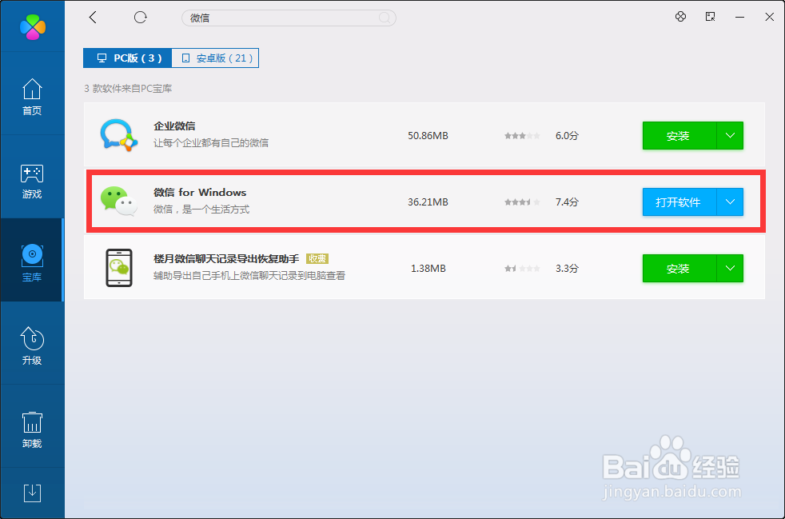Open the 企业微信 title link
This screenshot has height=519, width=785.
point(174,126)
